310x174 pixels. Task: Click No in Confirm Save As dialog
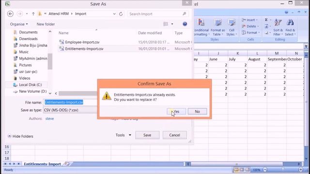(197, 112)
